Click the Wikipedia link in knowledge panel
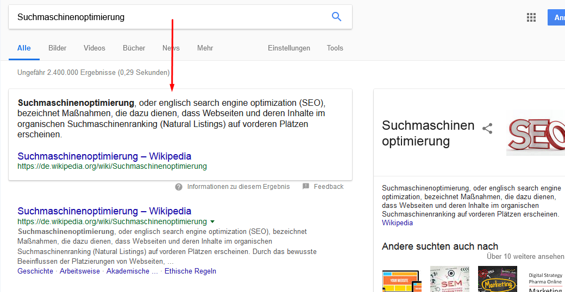This screenshot has height=292, width=565. tap(397, 223)
